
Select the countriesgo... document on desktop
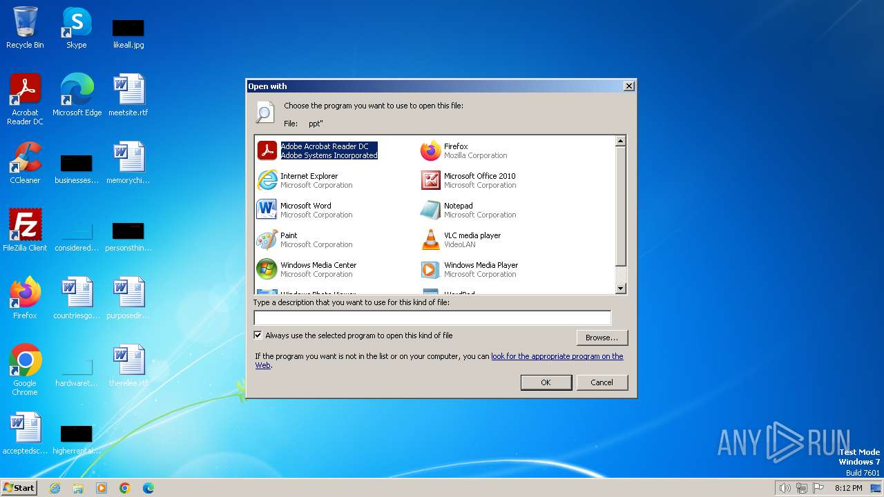(77, 298)
